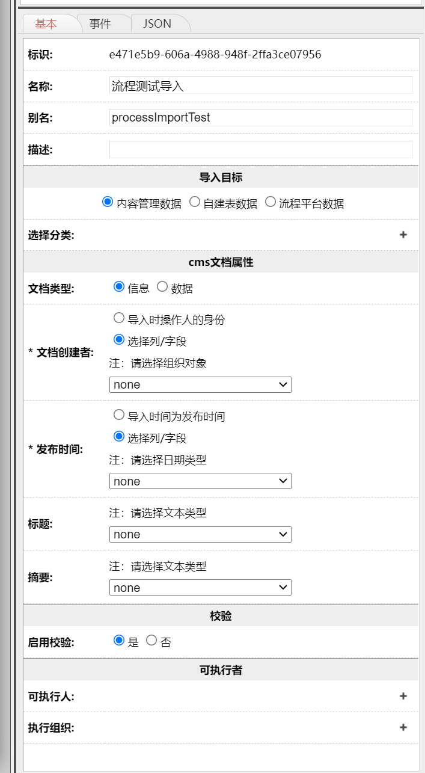Go to the 基本 tab

46,24
